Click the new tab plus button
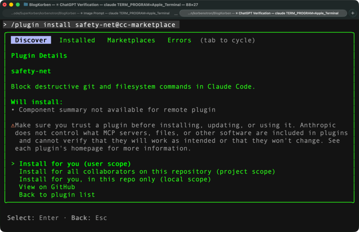The height and width of the screenshot is (232, 359). [353, 13]
